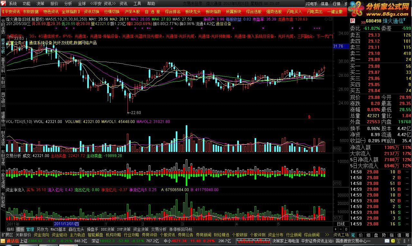Click the 日线 period label
Viewport: 412px width, 246px height.
[x=341, y=224]
